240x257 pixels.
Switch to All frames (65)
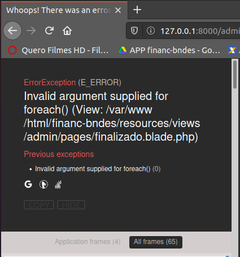click(156, 242)
